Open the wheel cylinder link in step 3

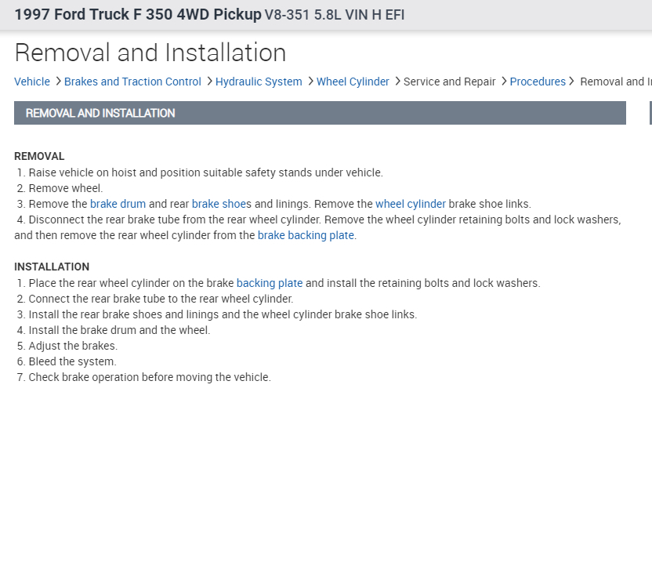[x=411, y=204]
